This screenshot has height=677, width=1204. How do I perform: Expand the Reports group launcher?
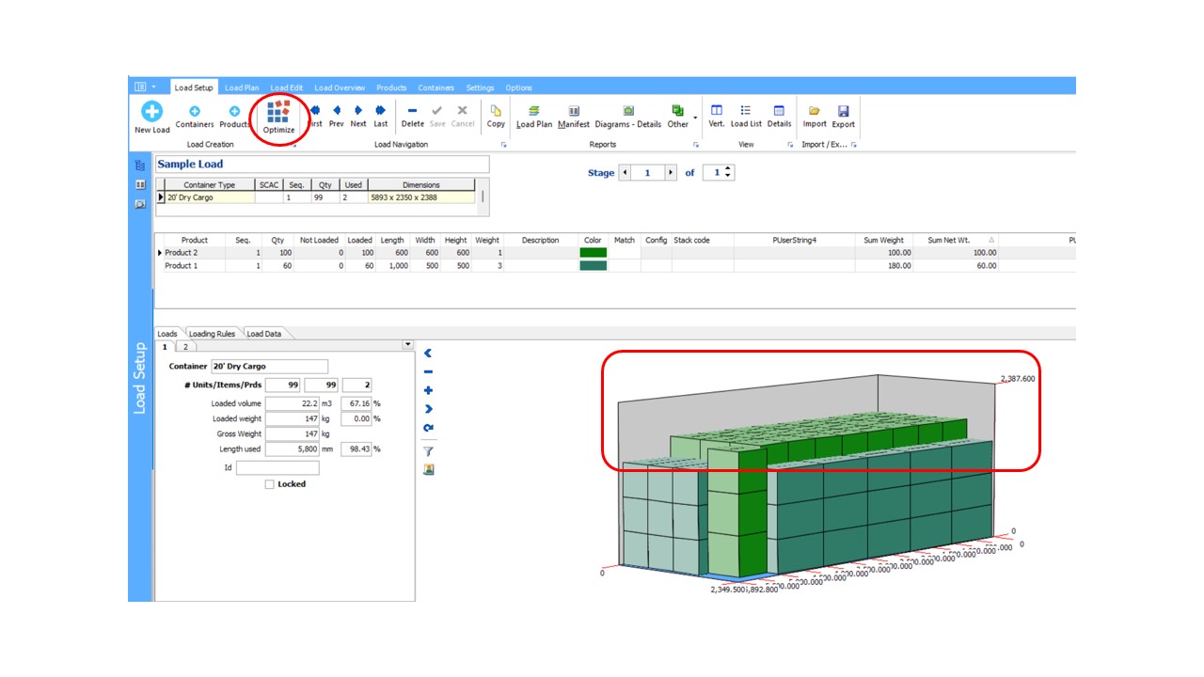coord(696,145)
